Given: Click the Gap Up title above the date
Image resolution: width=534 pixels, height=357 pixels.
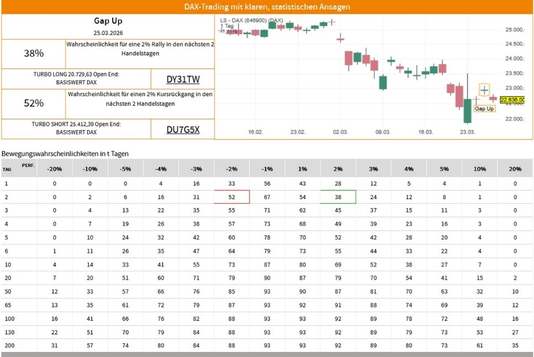Looking at the screenshot, I should (107, 22).
